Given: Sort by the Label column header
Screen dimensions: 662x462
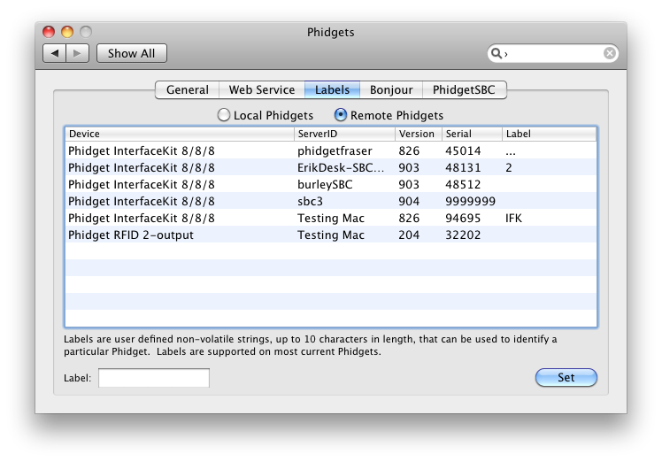Looking at the screenshot, I should click(x=550, y=134).
